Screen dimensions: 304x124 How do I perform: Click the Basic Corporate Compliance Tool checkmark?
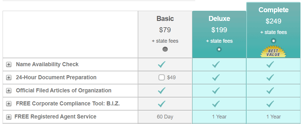point(162,104)
